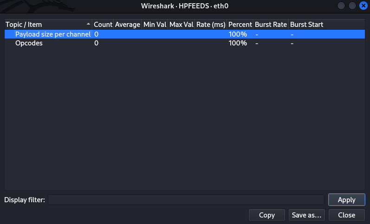Select the Payload size per channel row

(x=52, y=34)
